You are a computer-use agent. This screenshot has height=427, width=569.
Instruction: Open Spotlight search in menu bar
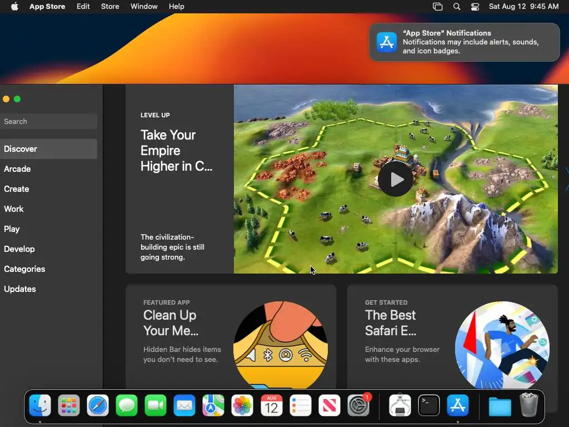[457, 7]
